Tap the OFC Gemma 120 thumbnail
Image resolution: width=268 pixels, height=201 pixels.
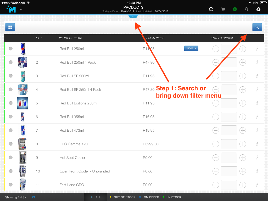23,144
